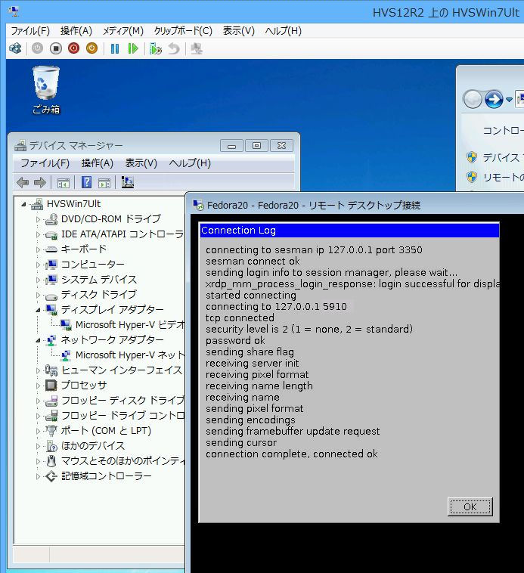This screenshot has width=524, height=573.
Task: Click the Turn Off stop icon
Action: (55, 48)
